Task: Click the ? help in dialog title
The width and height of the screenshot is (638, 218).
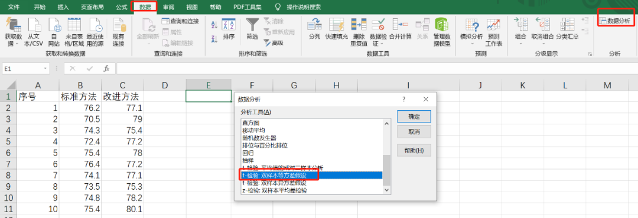Action: coord(403,99)
